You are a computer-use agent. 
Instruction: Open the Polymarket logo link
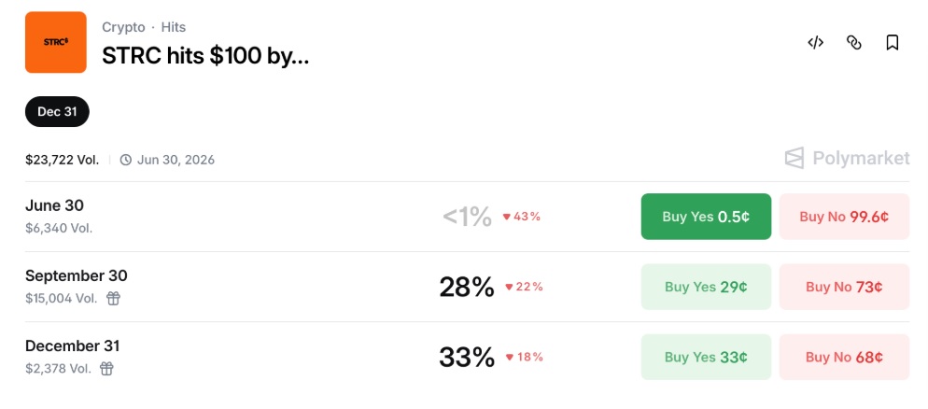(847, 158)
